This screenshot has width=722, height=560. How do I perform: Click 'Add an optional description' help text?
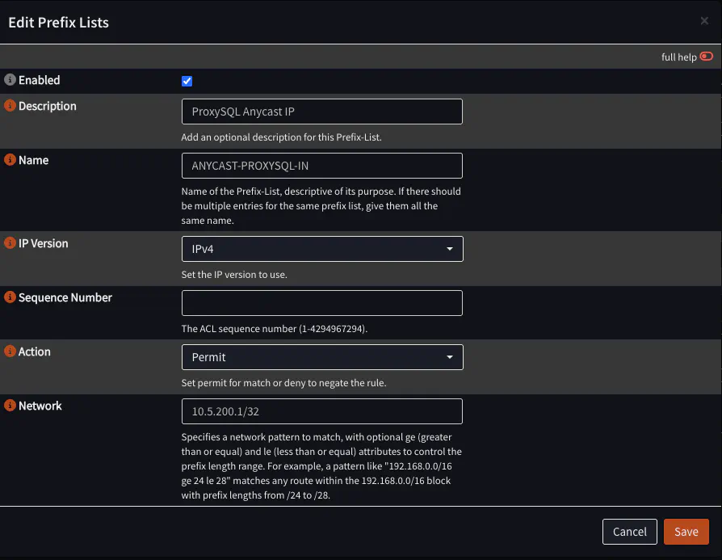click(x=281, y=137)
